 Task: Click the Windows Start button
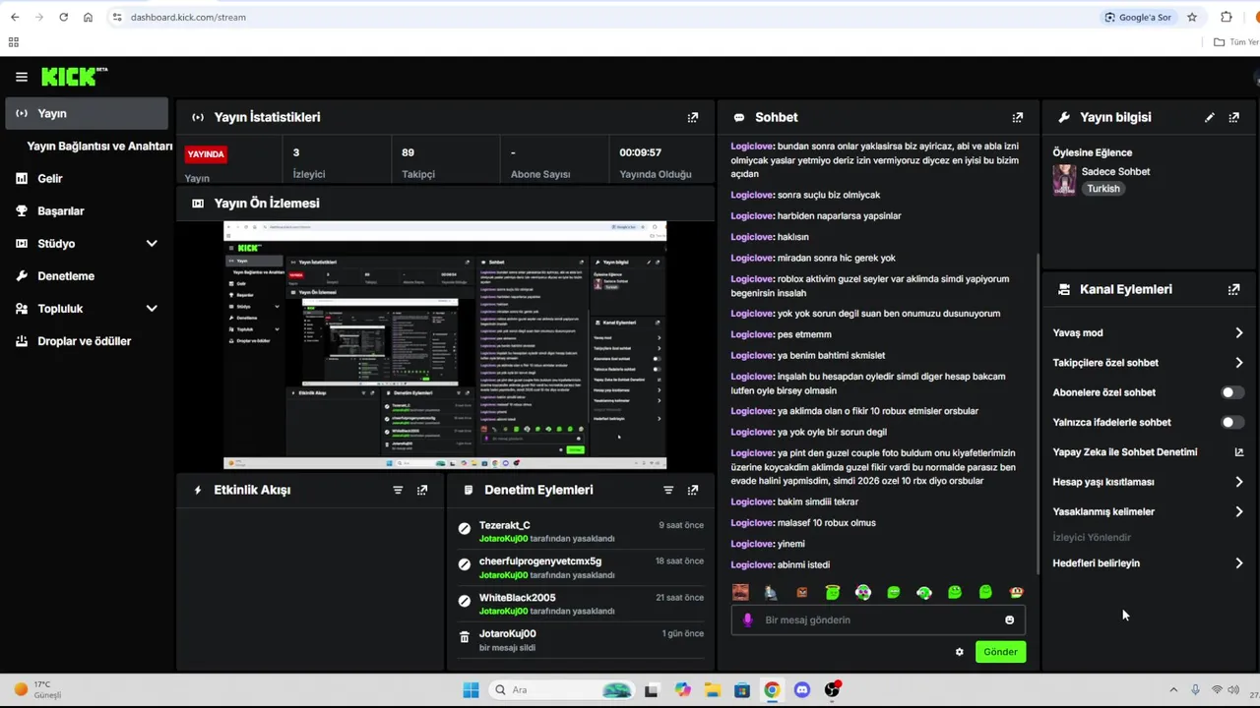click(x=471, y=690)
